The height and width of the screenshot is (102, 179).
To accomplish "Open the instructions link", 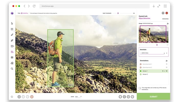I will [x=165, y=19].
